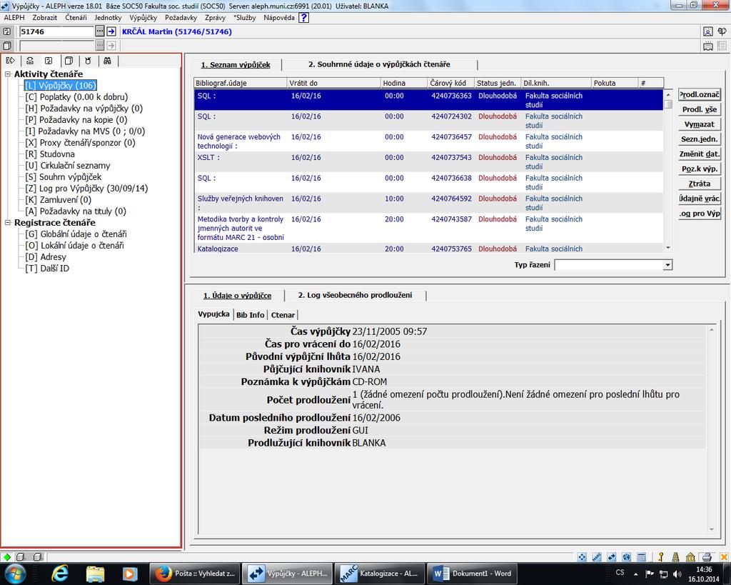Click the orange X icon in status bar
Image resolution: width=731 pixels, height=585 pixels.
tap(724, 557)
